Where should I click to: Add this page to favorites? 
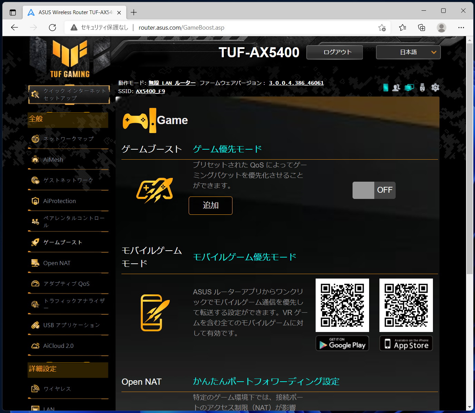point(382,28)
